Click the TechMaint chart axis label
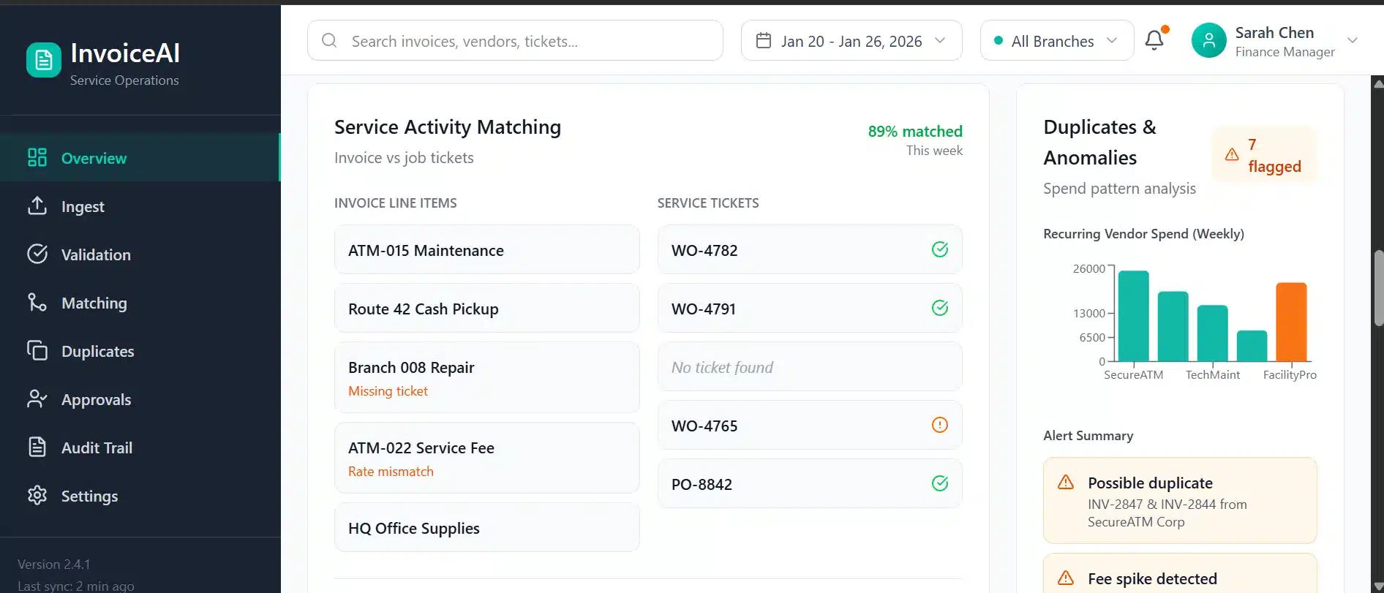 click(1213, 374)
